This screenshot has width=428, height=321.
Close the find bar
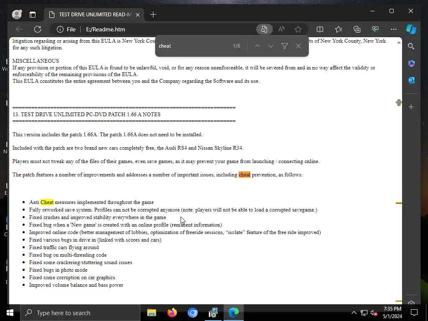pyautogui.click(x=298, y=46)
